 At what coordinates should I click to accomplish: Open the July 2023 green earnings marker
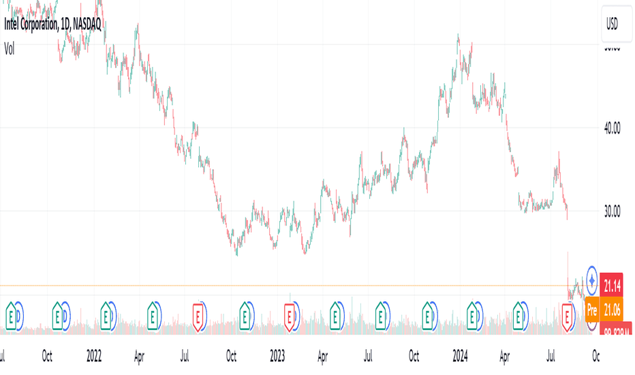coord(380,316)
